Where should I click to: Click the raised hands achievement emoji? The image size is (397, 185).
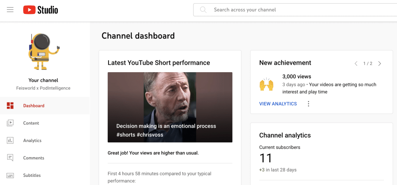tap(266, 85)
